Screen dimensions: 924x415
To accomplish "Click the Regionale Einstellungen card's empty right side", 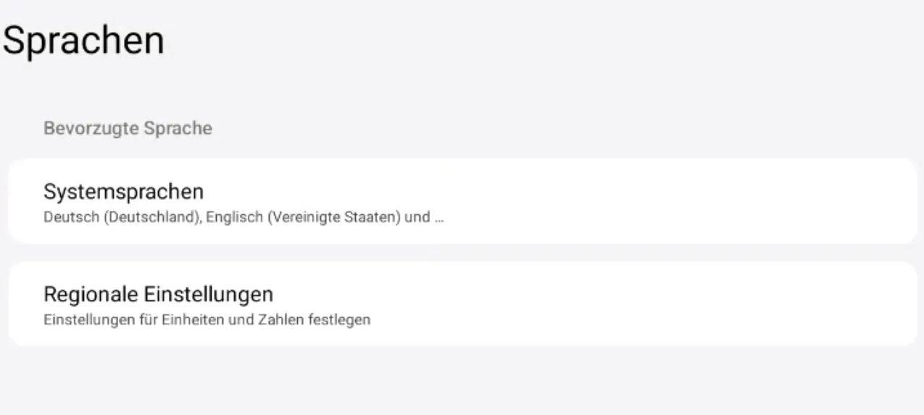I will pos(725,304).
